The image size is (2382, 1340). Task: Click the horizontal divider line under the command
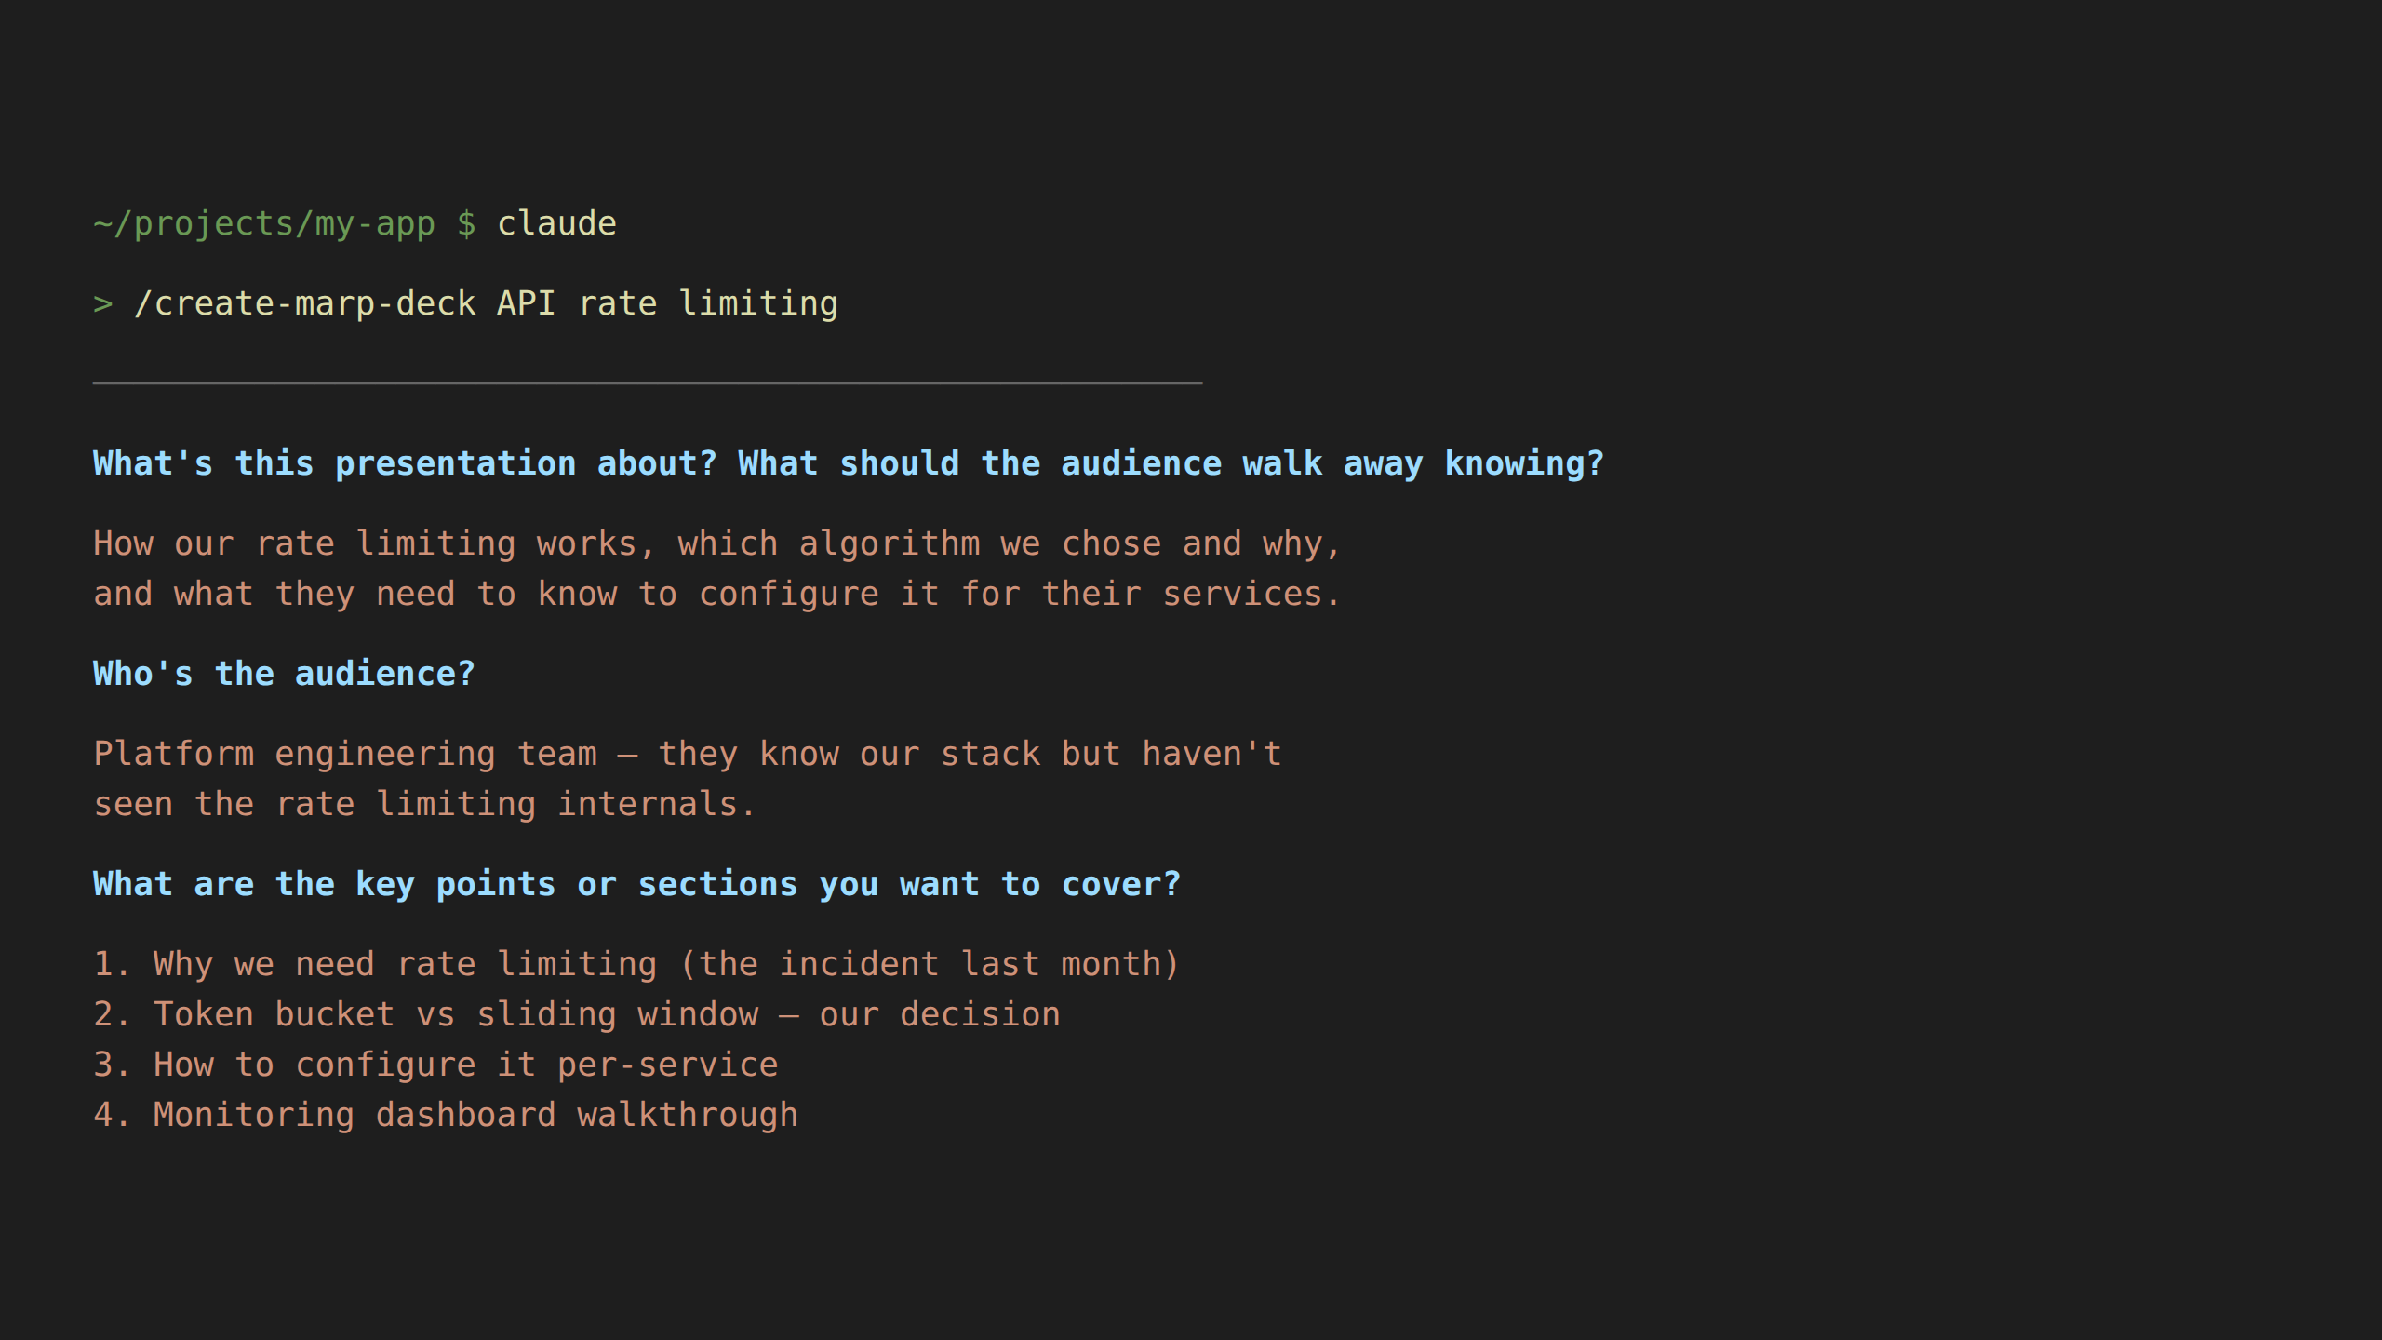648,382
